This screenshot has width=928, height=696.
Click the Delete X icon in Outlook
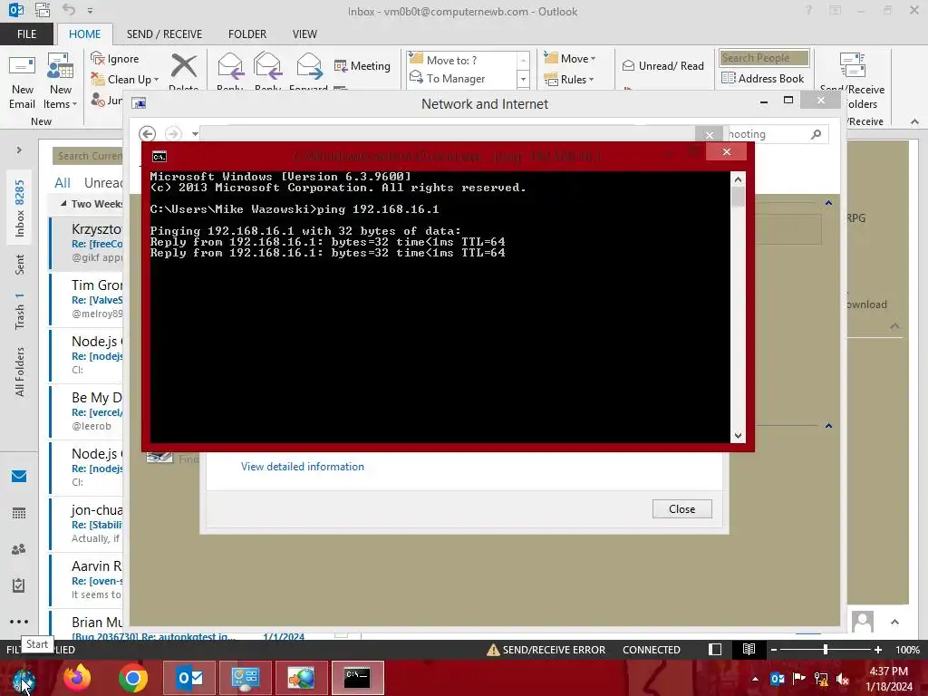point(183,65)
